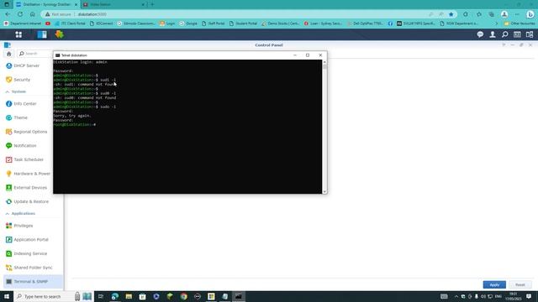The height and width of the screenshot is (302, 538).
Task: Open the DSM search magnifier icon
Action: click(x=504, y=34)
